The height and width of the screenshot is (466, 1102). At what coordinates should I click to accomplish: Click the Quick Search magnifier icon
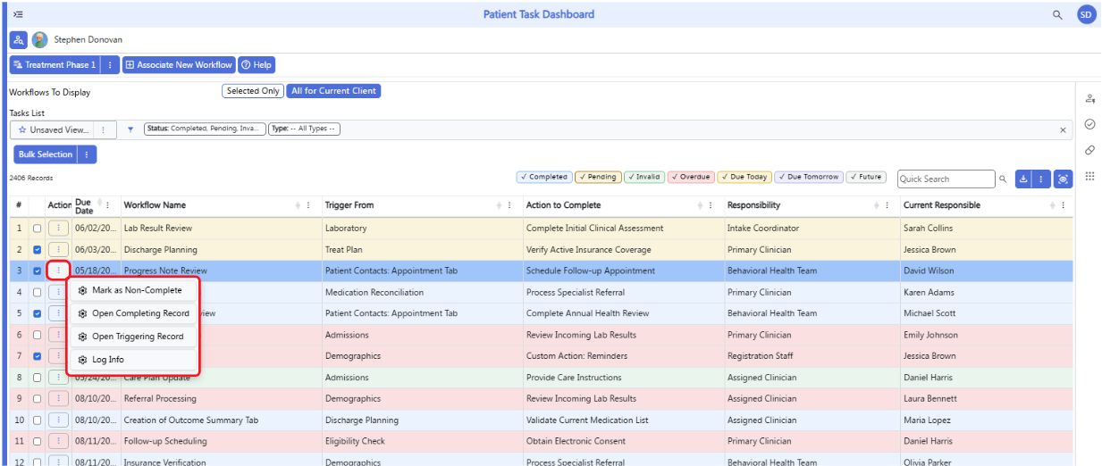click(1003, 179)
